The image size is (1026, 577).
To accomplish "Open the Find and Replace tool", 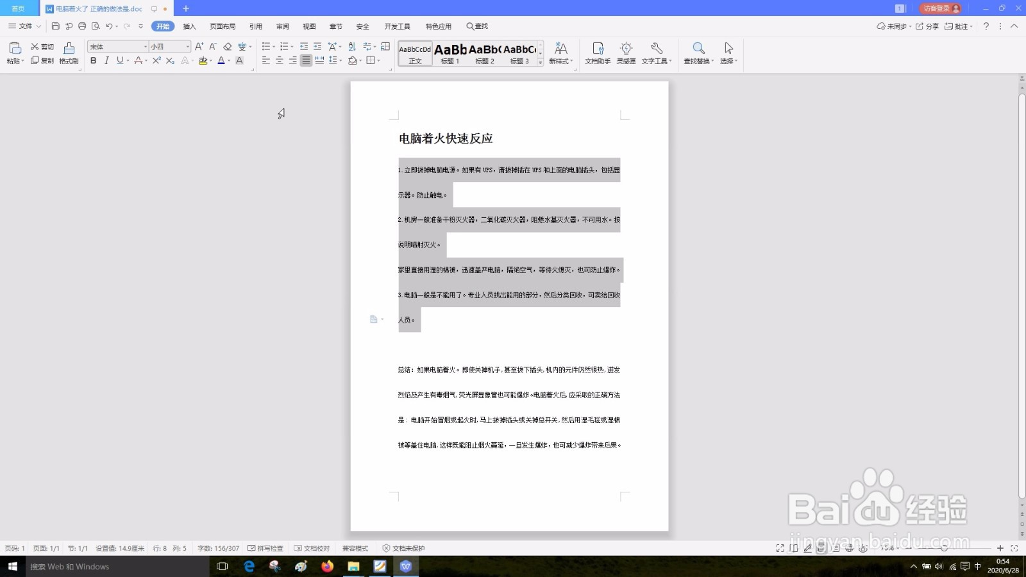I will pyautogui.click(x=698, y=54).
